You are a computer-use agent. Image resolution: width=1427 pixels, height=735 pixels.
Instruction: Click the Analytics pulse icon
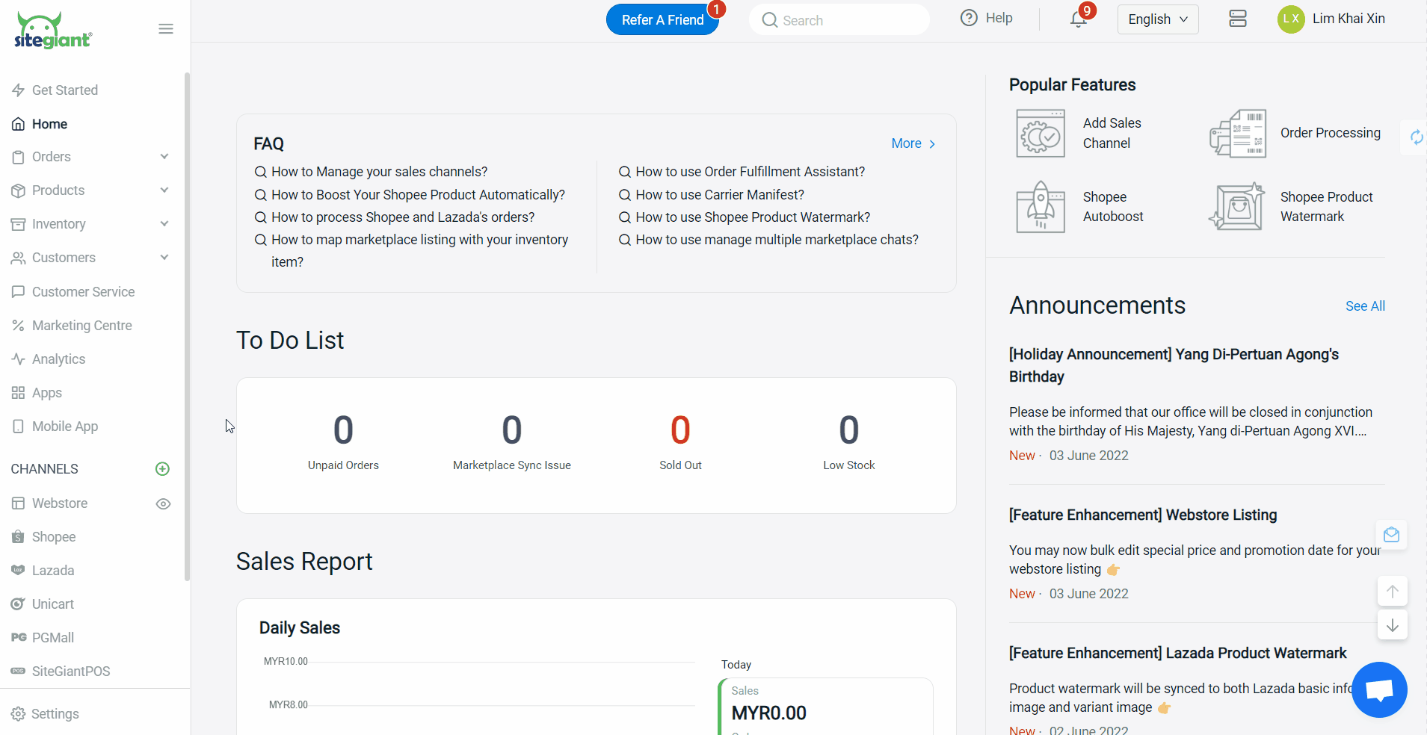pos(18,359)
